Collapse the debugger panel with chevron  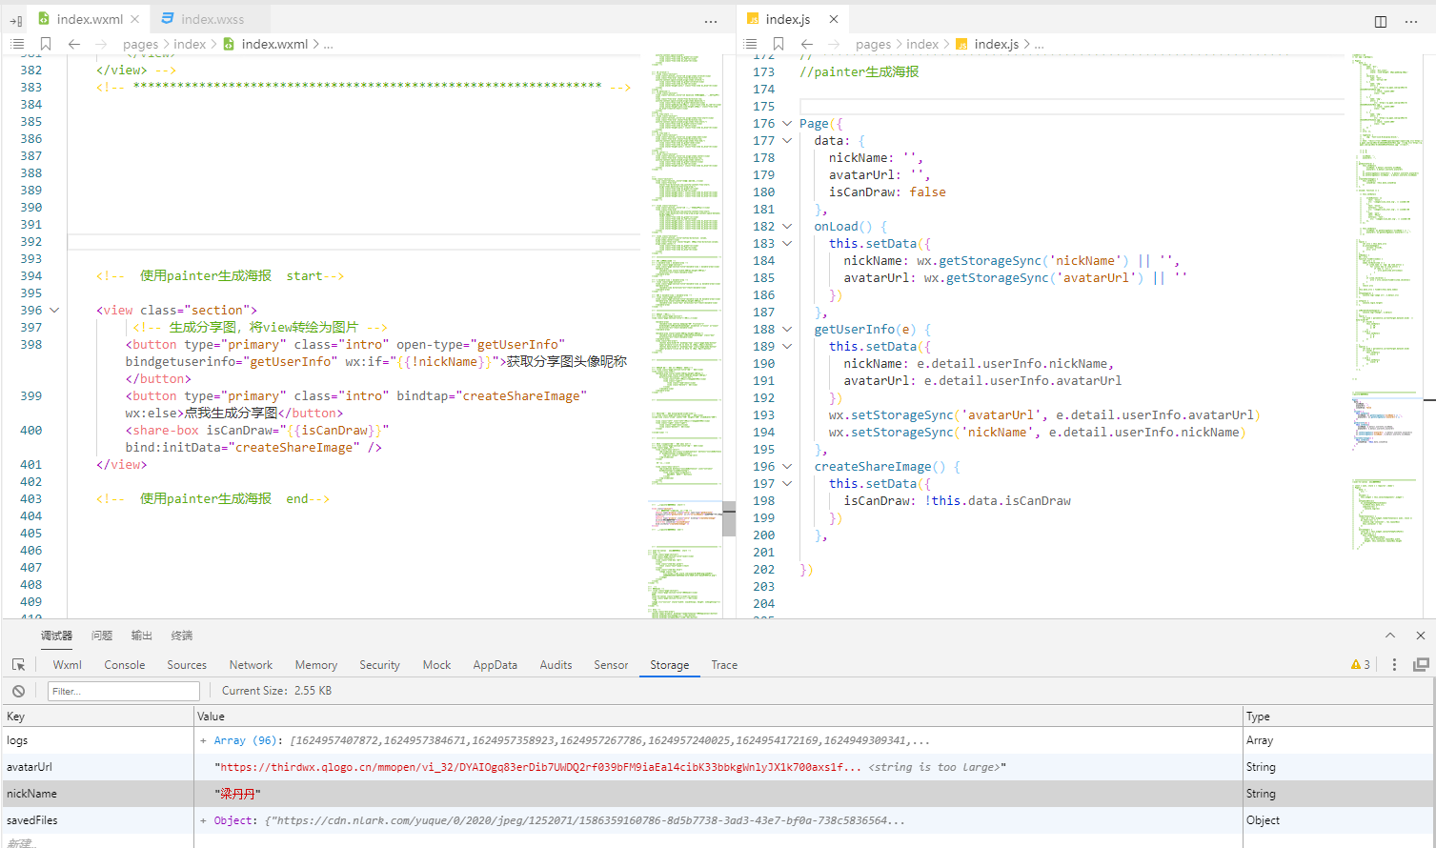coord(1390,636)
